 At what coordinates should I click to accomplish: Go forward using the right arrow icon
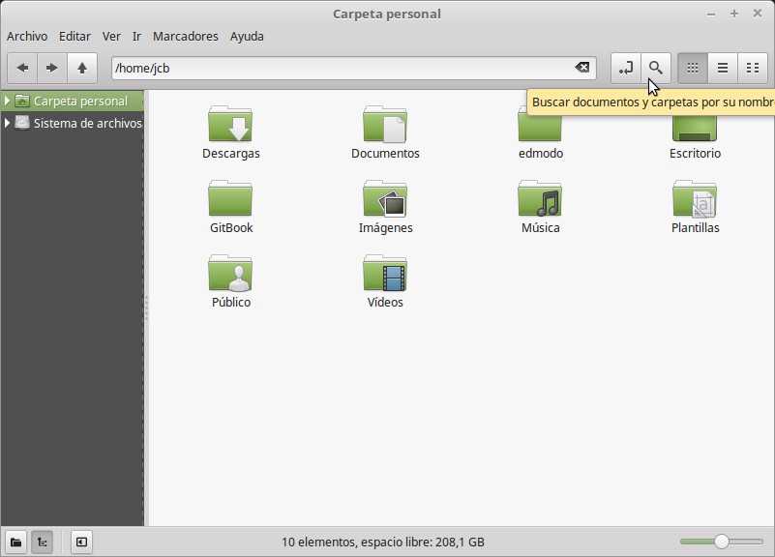[x=50, y=68]
